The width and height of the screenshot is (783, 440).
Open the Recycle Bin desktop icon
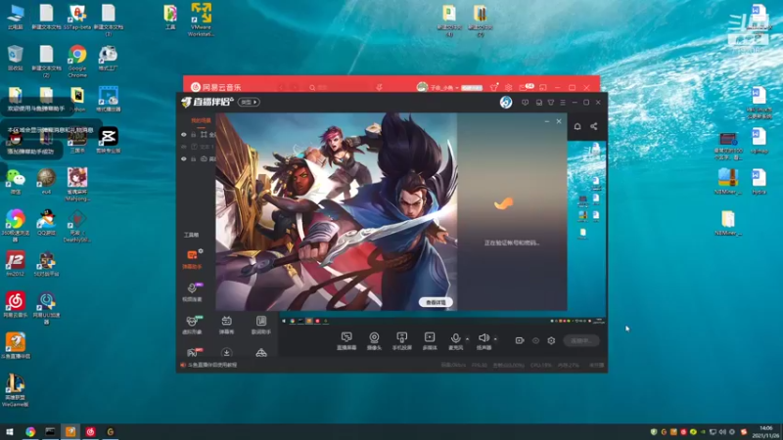click(15, 59)
